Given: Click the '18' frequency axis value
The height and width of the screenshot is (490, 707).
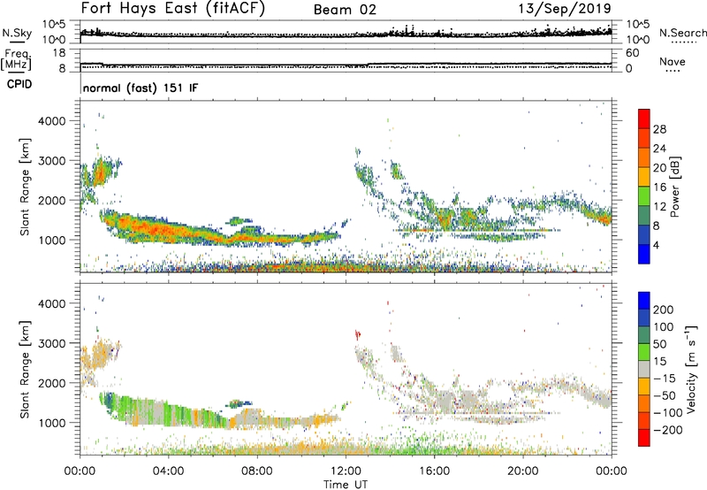Looking at the screenshot, I should click(x=59, y=53).
